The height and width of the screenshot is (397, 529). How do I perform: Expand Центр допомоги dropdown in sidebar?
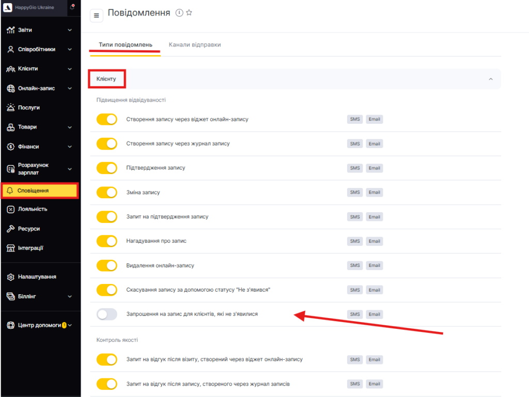pos(70,325)
